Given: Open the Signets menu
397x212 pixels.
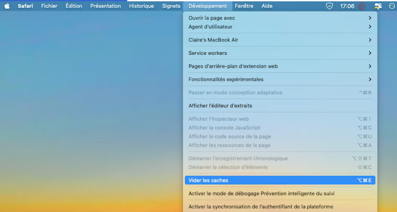Looking at the screenshot, I should pos(171,6).
